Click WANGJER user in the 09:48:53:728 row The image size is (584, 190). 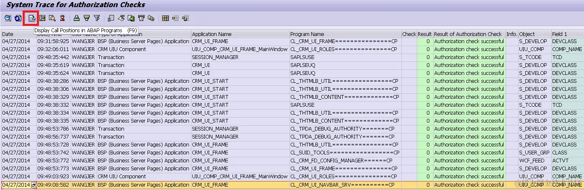click(x=83, y=145)
